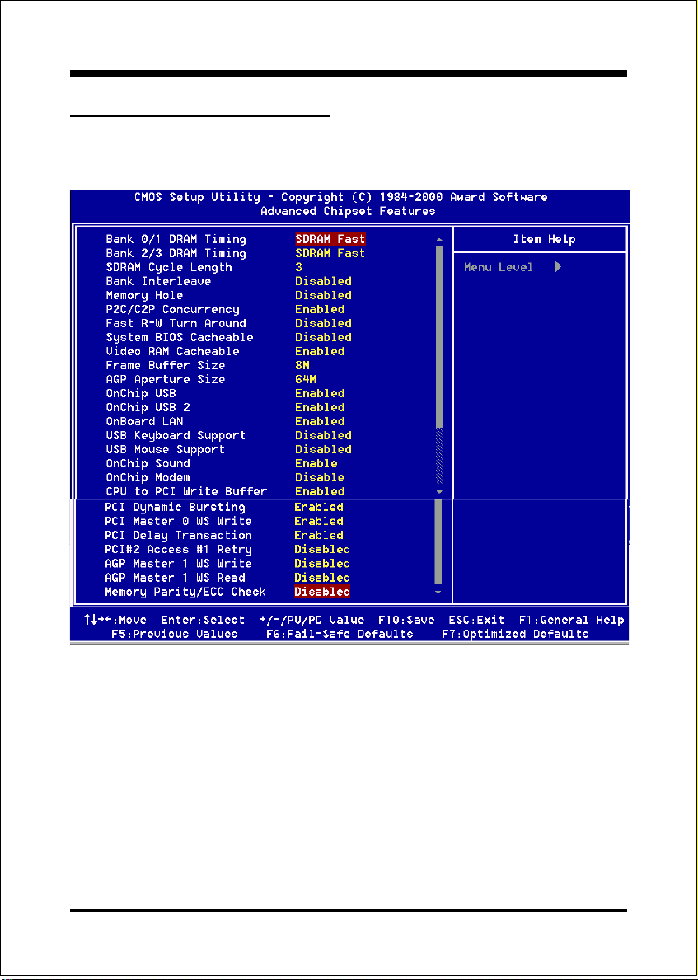Click the lower list's scrollbar thumb

click(438, 542)
